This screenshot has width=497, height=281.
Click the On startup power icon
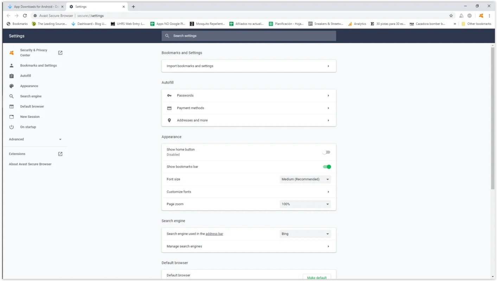(12, 127)
